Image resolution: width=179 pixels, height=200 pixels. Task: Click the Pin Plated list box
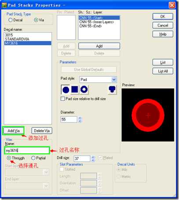[66, 27]
